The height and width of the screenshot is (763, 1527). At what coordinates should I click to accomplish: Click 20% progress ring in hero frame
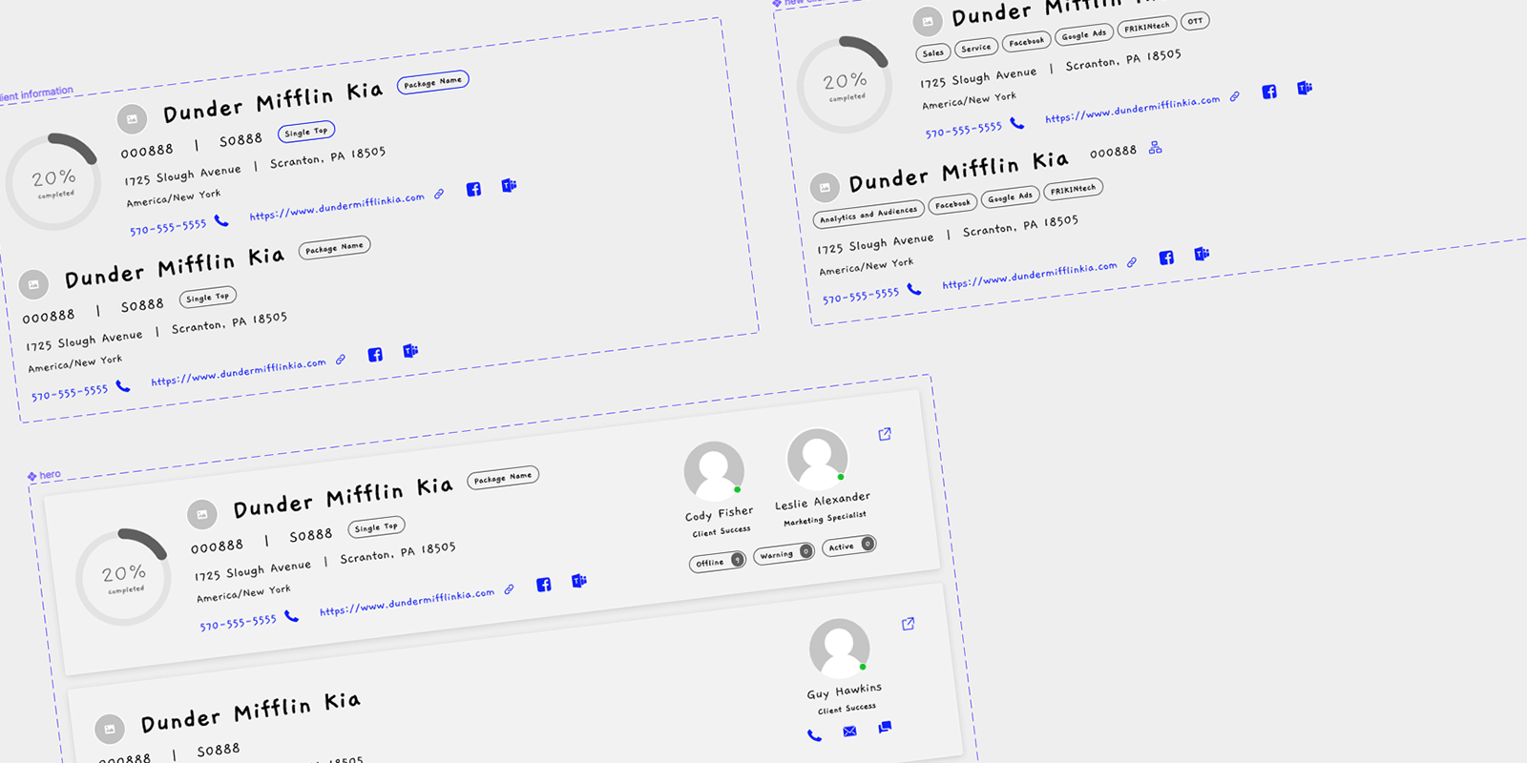pyautogui.click(x=124, y=576)
